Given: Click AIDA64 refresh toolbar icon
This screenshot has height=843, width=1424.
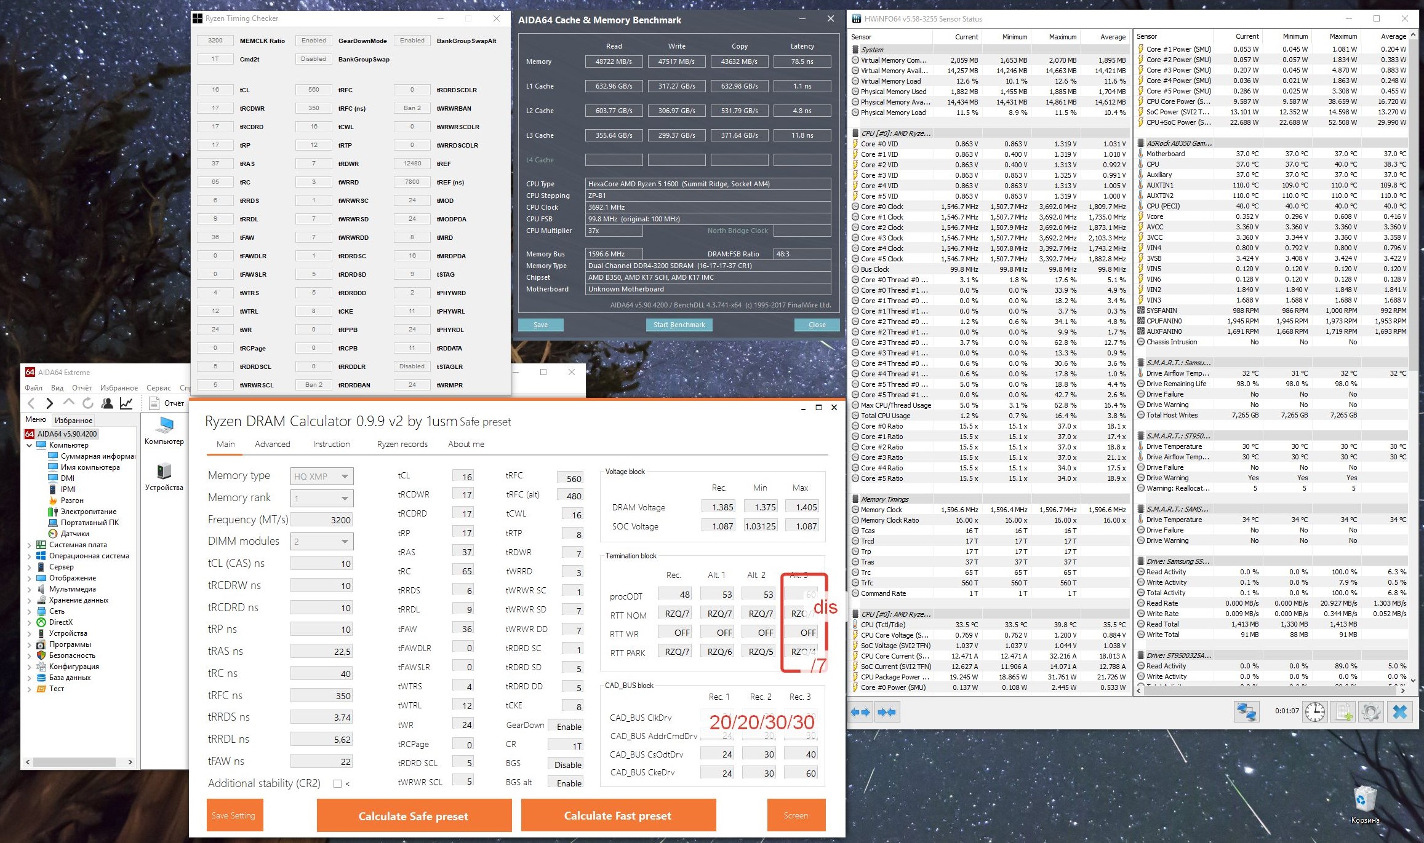Looking at the screenshot, I should coord(88,403).
